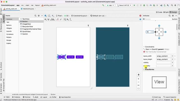Open IDE settings gear in main toolbar
This screenshot has height=101, width=180.
[x=175, y=5]
